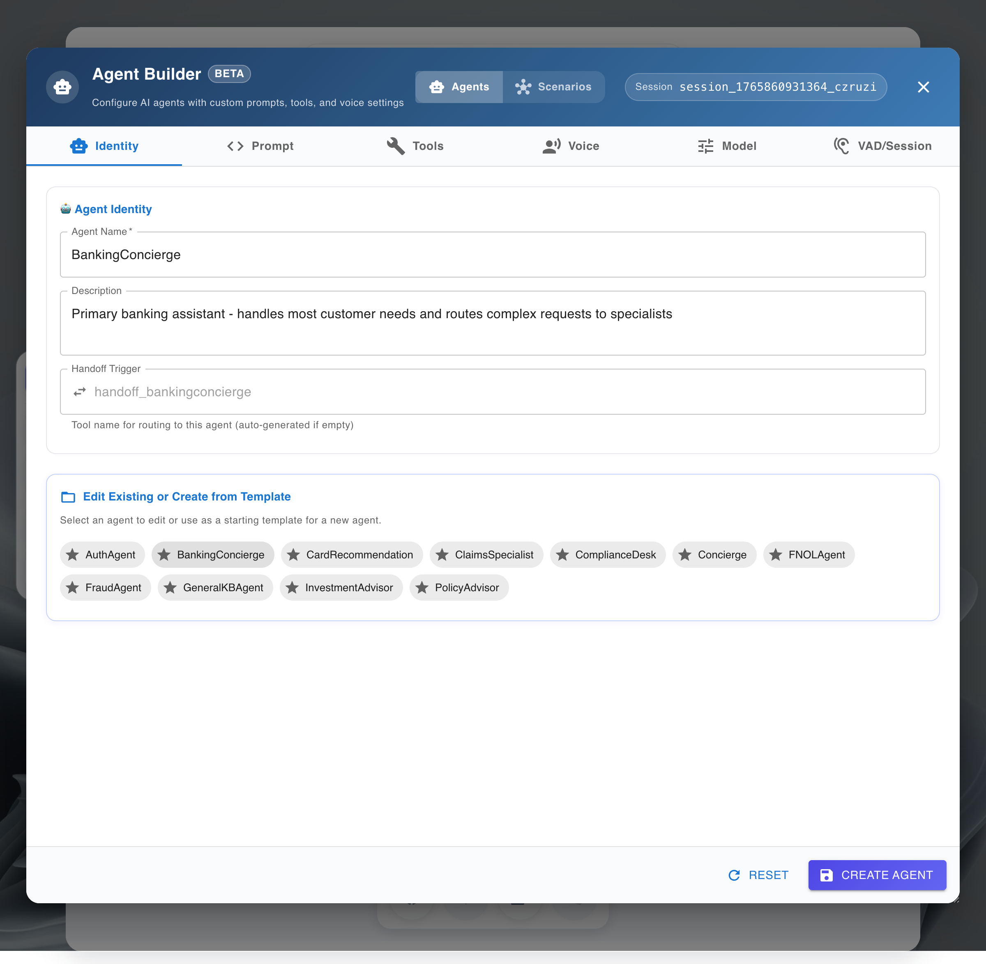Click the folder icon beside Edit Existing
Viewport: 986px width, 964px height.
68,497
